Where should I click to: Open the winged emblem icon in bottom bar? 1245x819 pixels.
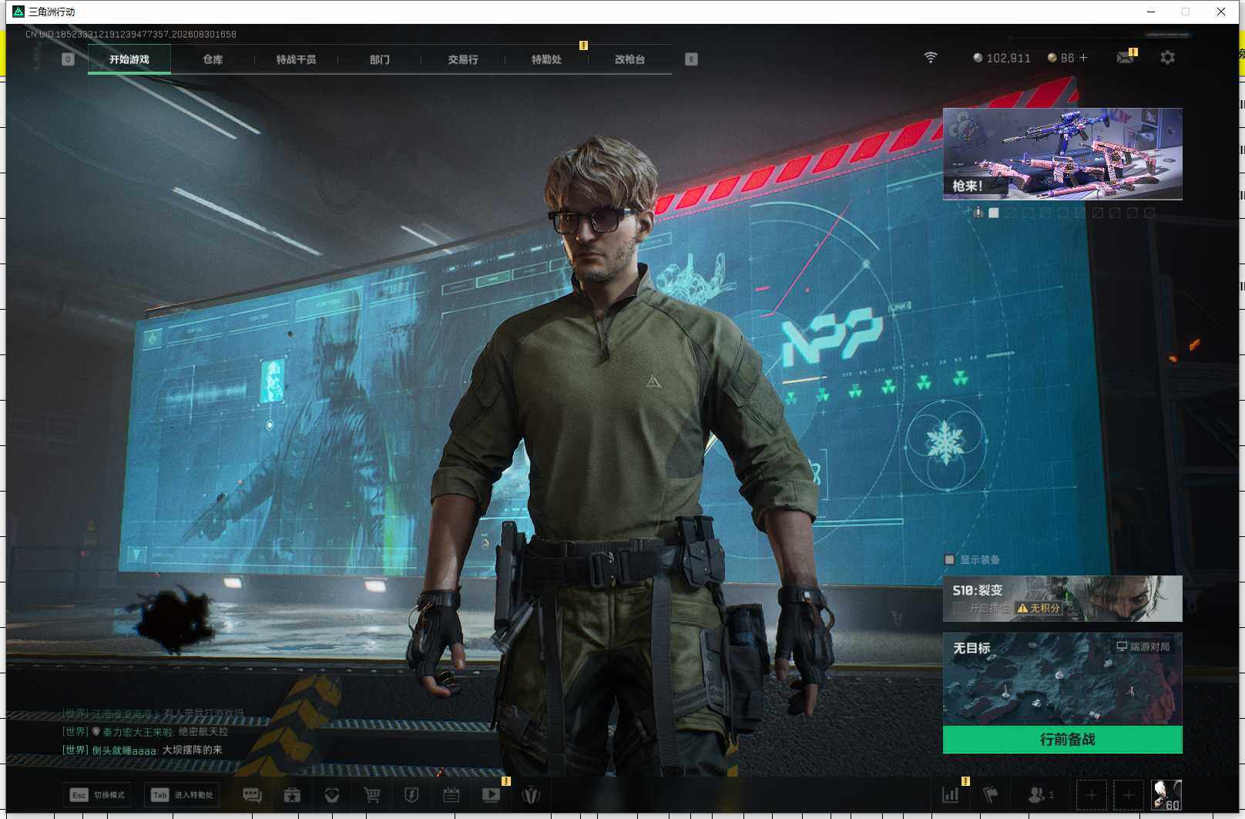click(531, 795)
